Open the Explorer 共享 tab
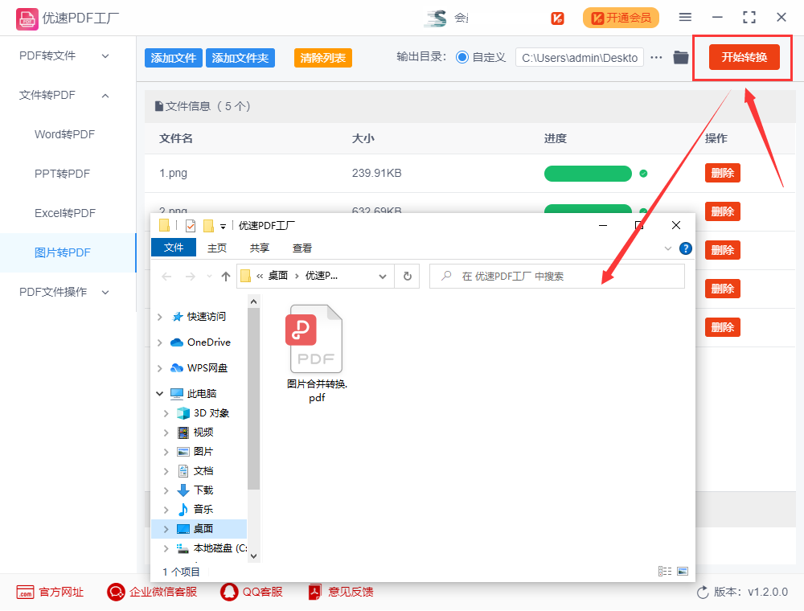This screenshot has height=611, width=804. (x=260, y=248)
